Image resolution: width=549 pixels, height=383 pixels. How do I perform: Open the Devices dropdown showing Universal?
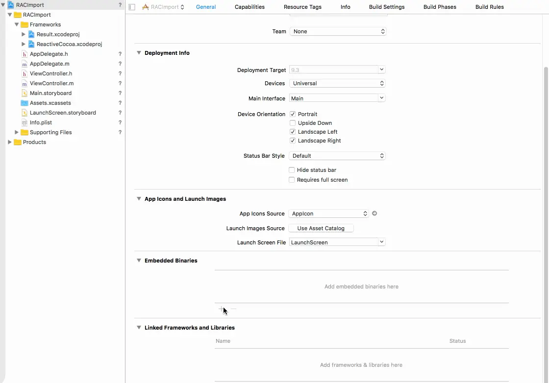338,83
